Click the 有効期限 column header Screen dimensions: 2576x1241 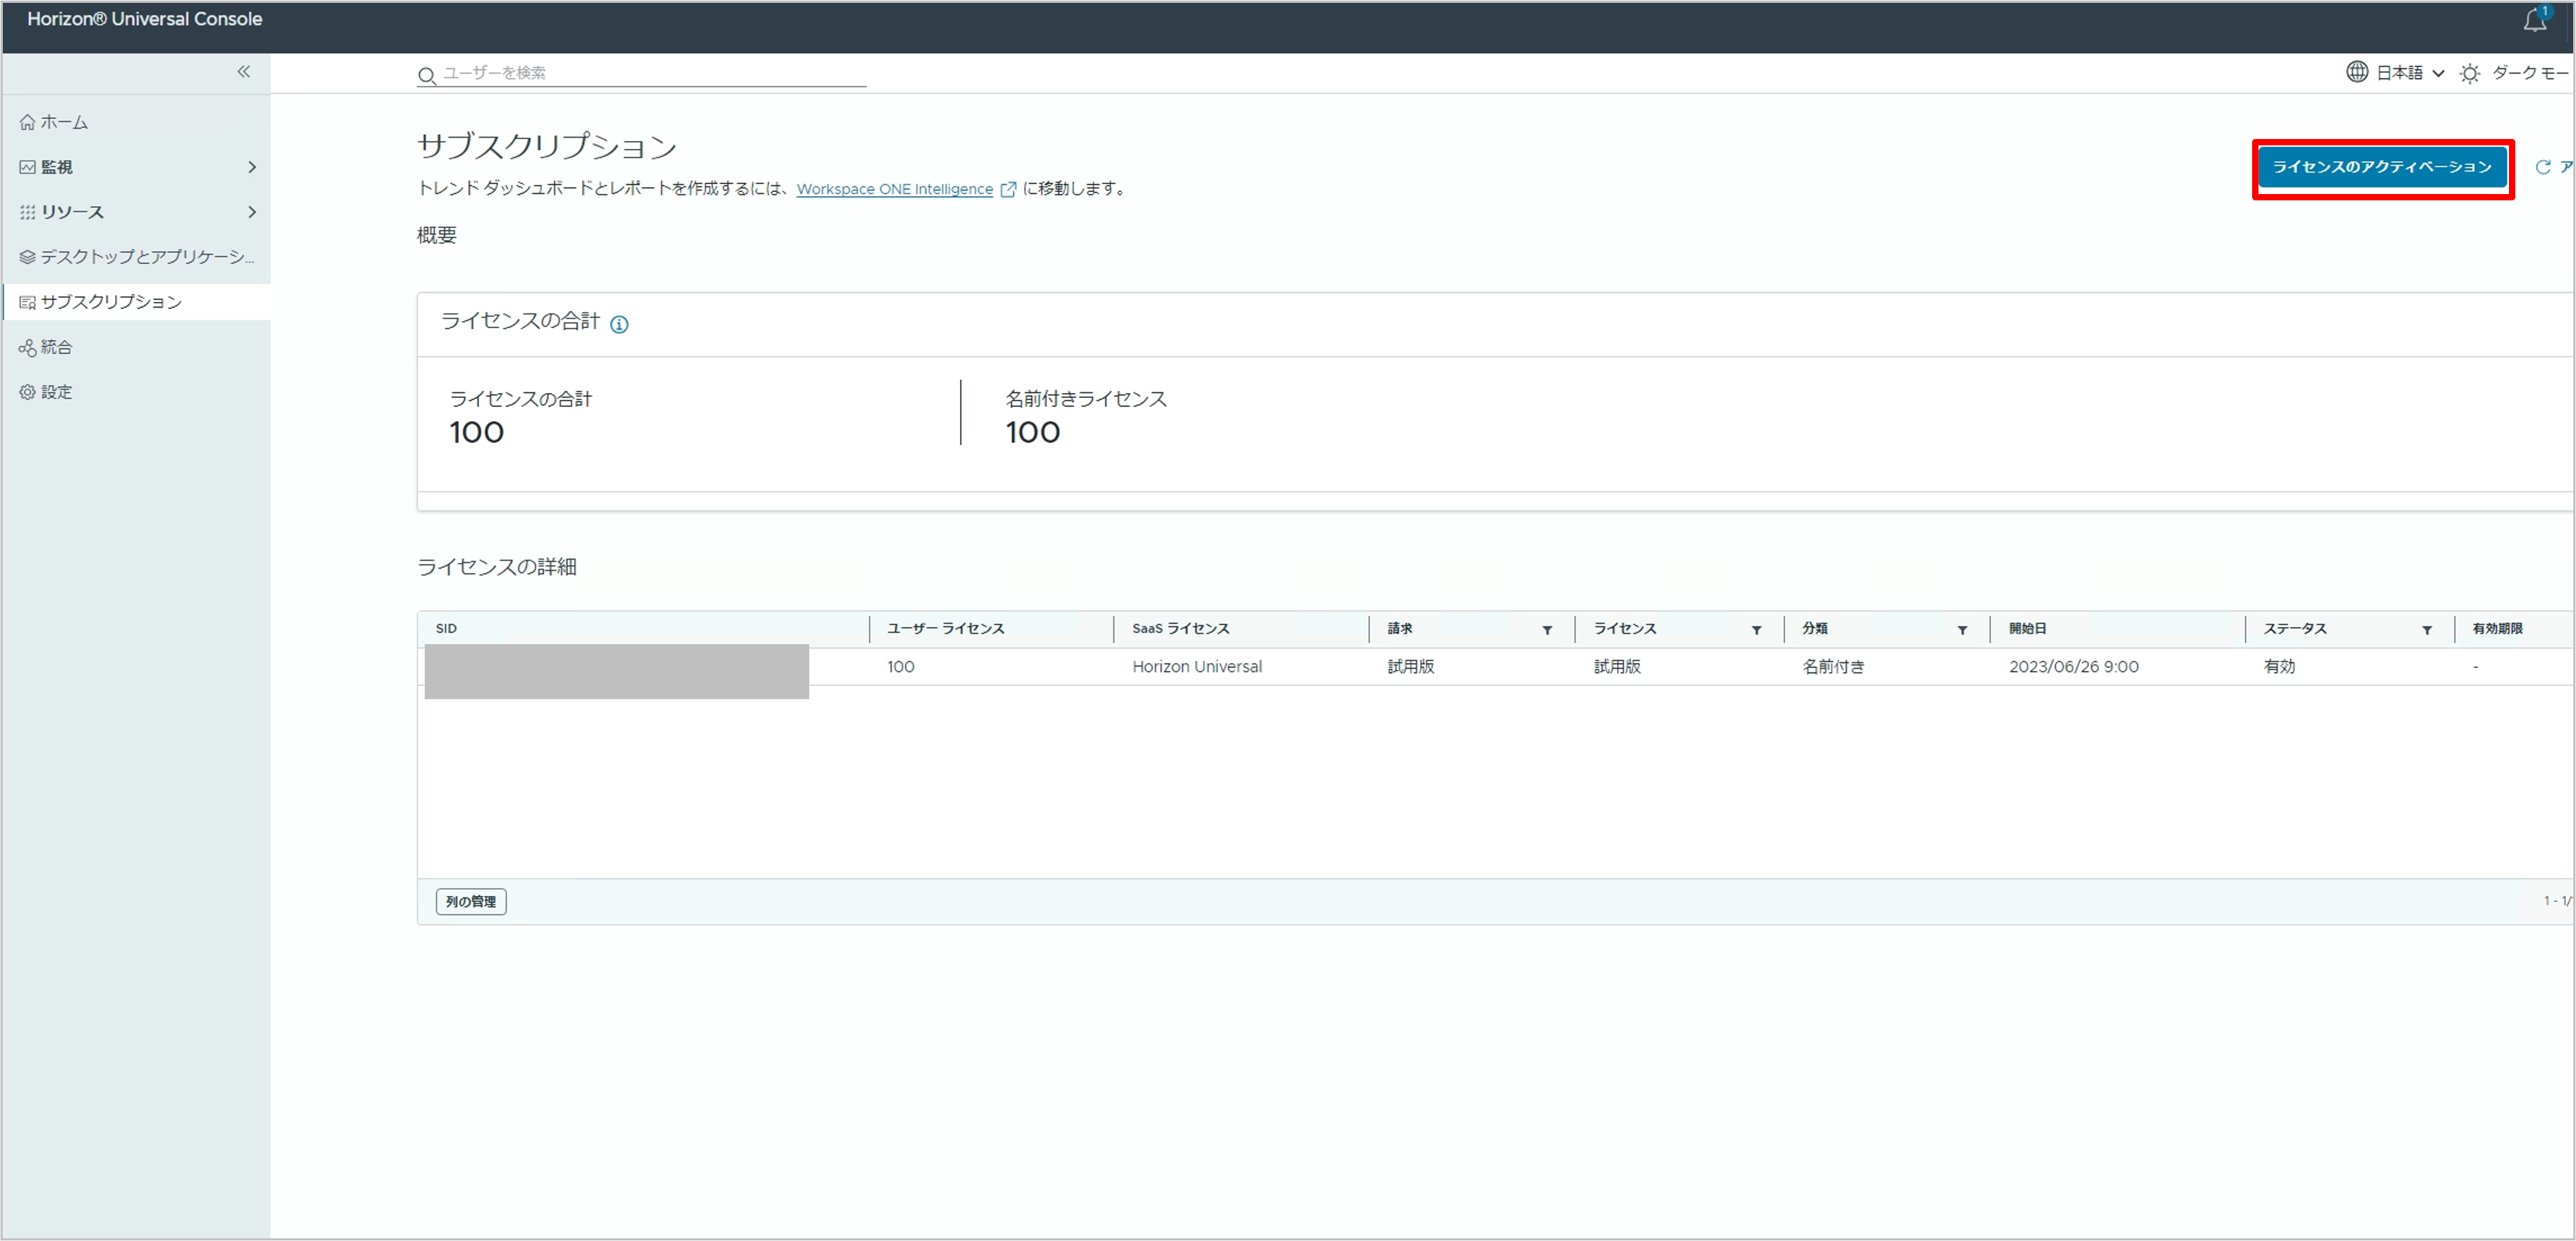coord(2497,628)
